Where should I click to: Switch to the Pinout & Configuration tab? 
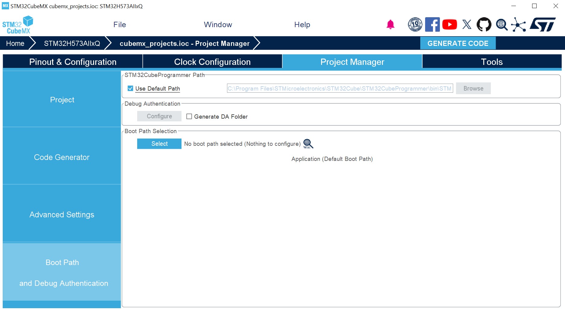73,62
